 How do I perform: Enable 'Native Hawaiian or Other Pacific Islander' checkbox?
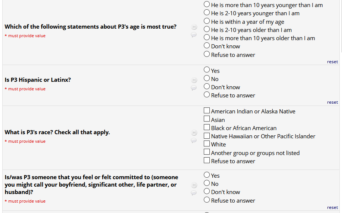(x=207, y=136)
